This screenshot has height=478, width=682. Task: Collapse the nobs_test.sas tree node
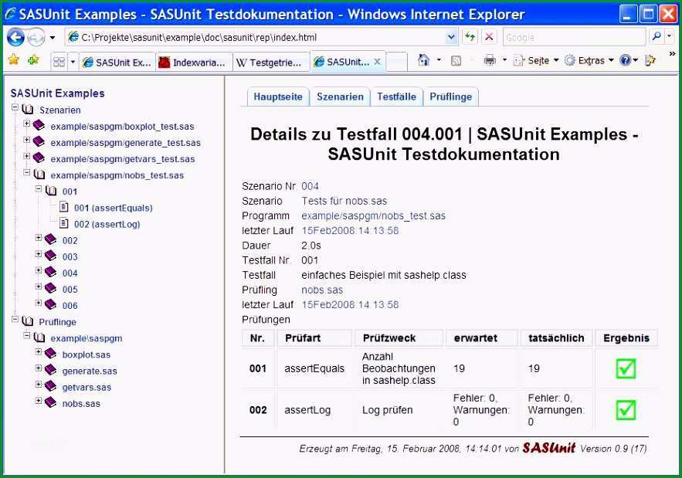(26, 172)
